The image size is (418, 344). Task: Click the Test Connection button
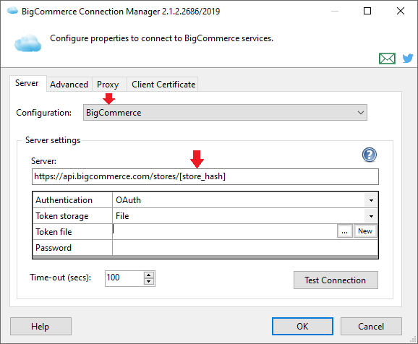336,280
